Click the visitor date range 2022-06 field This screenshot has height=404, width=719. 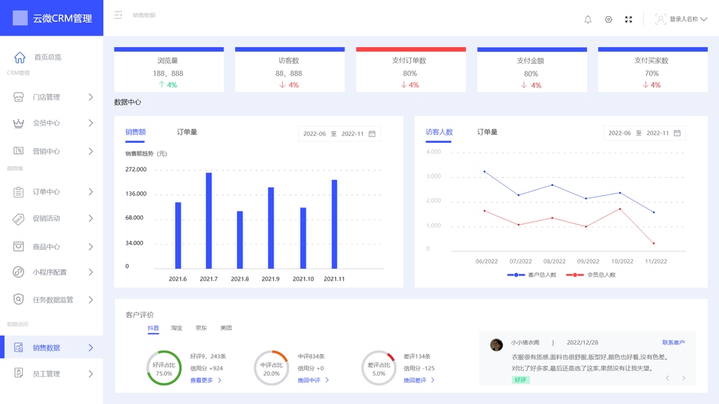click(619, 133)
